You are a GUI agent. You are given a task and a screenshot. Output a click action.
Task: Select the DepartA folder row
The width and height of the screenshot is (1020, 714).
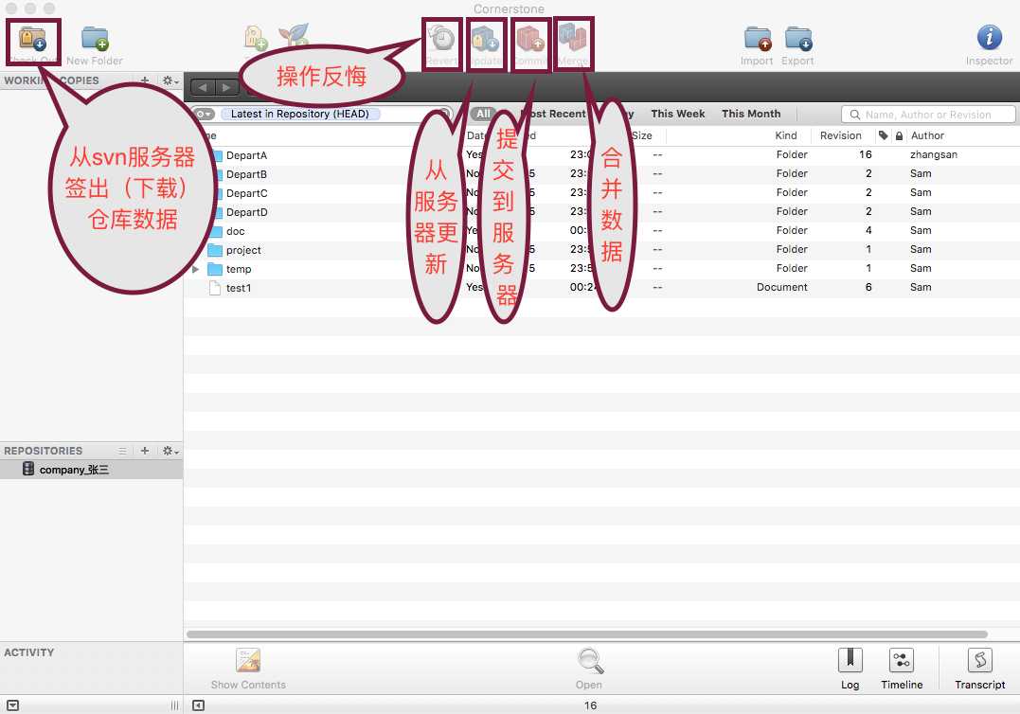(601, 154)
